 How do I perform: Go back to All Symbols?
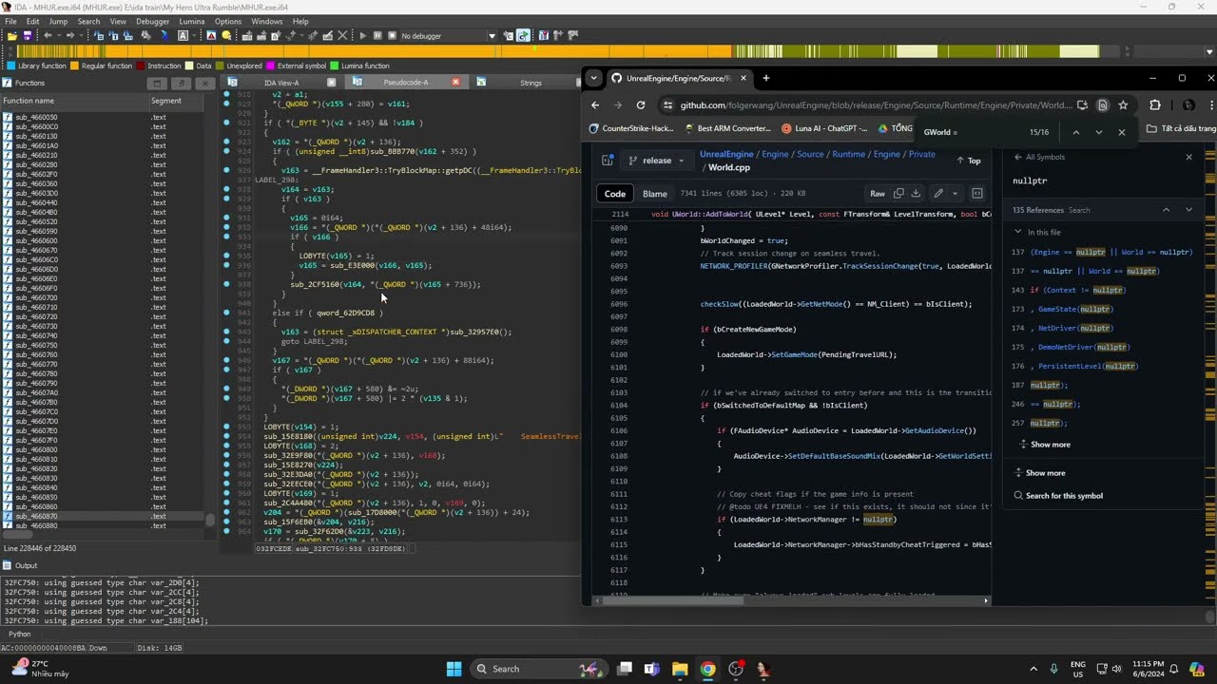(x=1039, y=157)
